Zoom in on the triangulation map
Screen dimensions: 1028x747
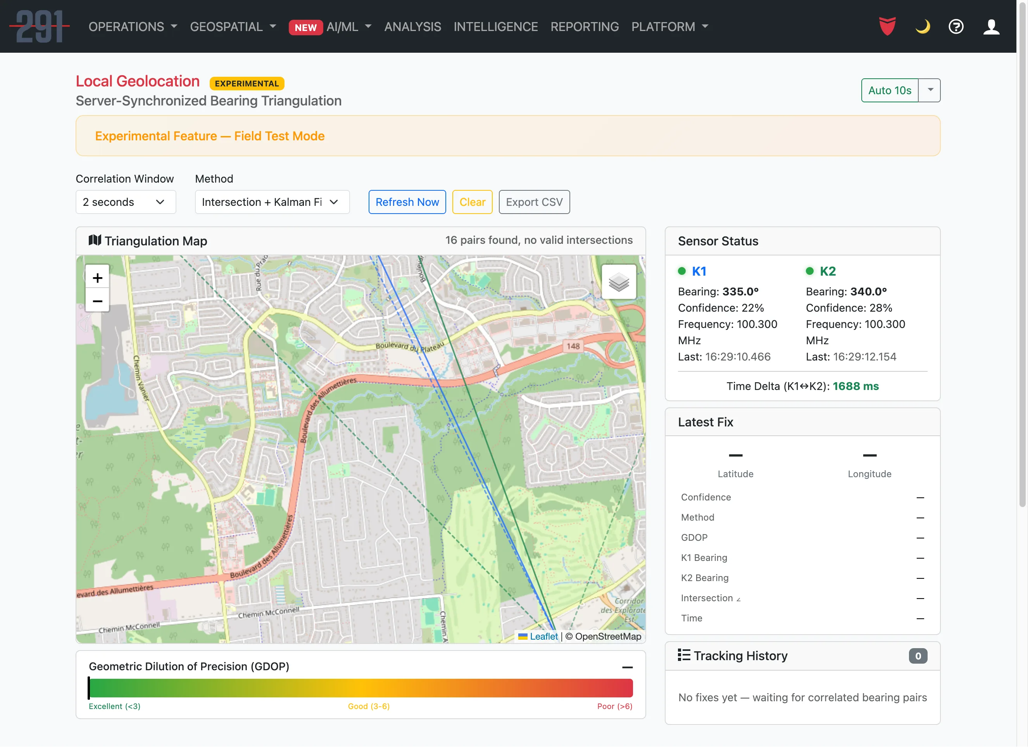click(97, 278)
